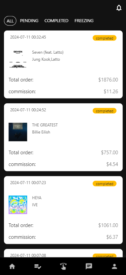This screenshot has width=126, height=275.
Task: Tap the center hand-tap icon
Action: (63, 266)
